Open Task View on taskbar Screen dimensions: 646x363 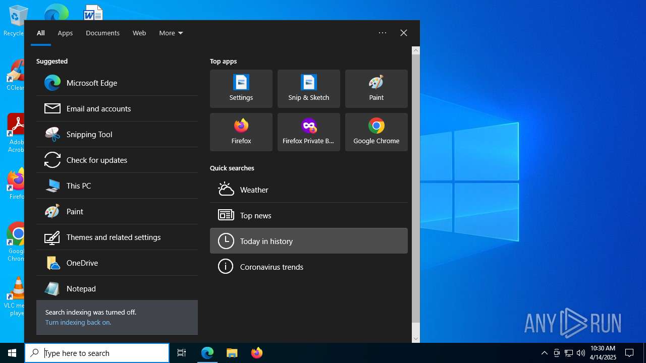pos(182,353)
